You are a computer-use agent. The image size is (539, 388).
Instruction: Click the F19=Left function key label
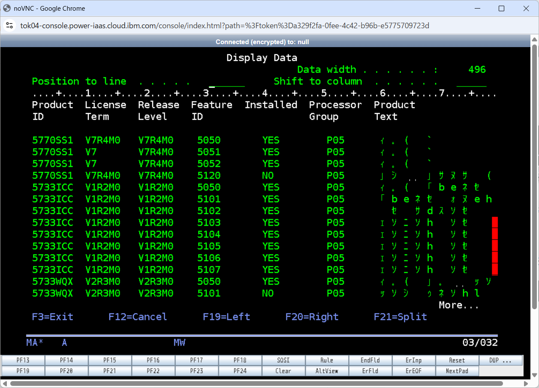pyautogui.click(x=226, y=317)
